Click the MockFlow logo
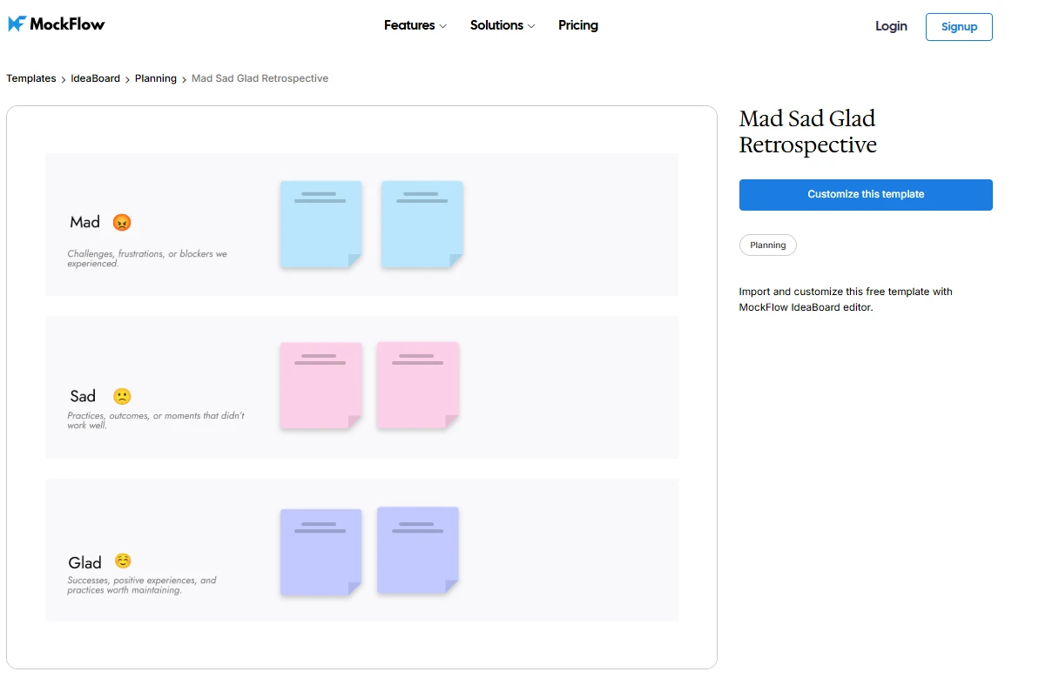The width and height of the screenshot is (1039, 692). click(57, 24)
